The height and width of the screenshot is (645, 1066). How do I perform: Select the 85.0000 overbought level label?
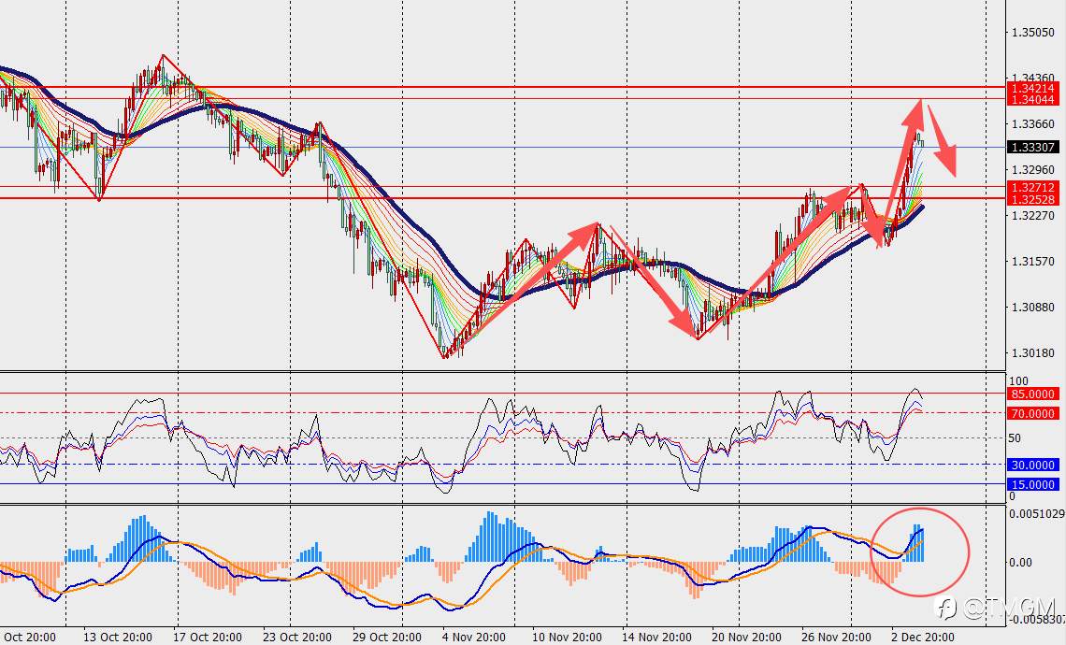coord(1032,394)
